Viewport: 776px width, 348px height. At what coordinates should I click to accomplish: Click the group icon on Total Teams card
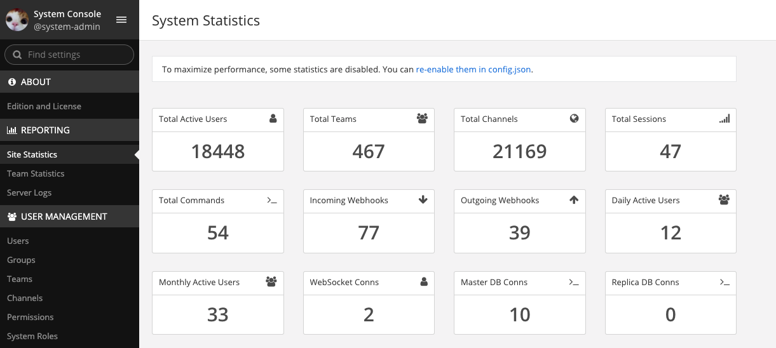tap(422, 118)
